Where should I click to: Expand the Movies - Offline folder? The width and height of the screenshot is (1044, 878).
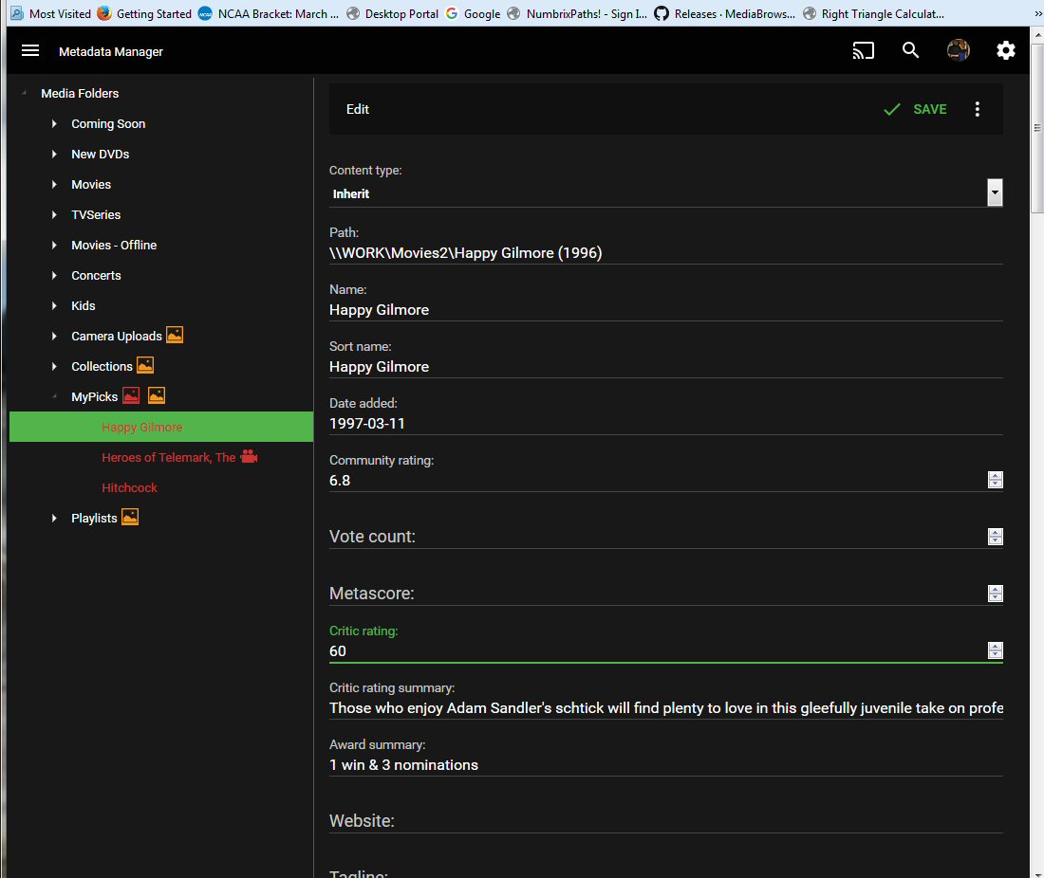click(x=54, y=245)
